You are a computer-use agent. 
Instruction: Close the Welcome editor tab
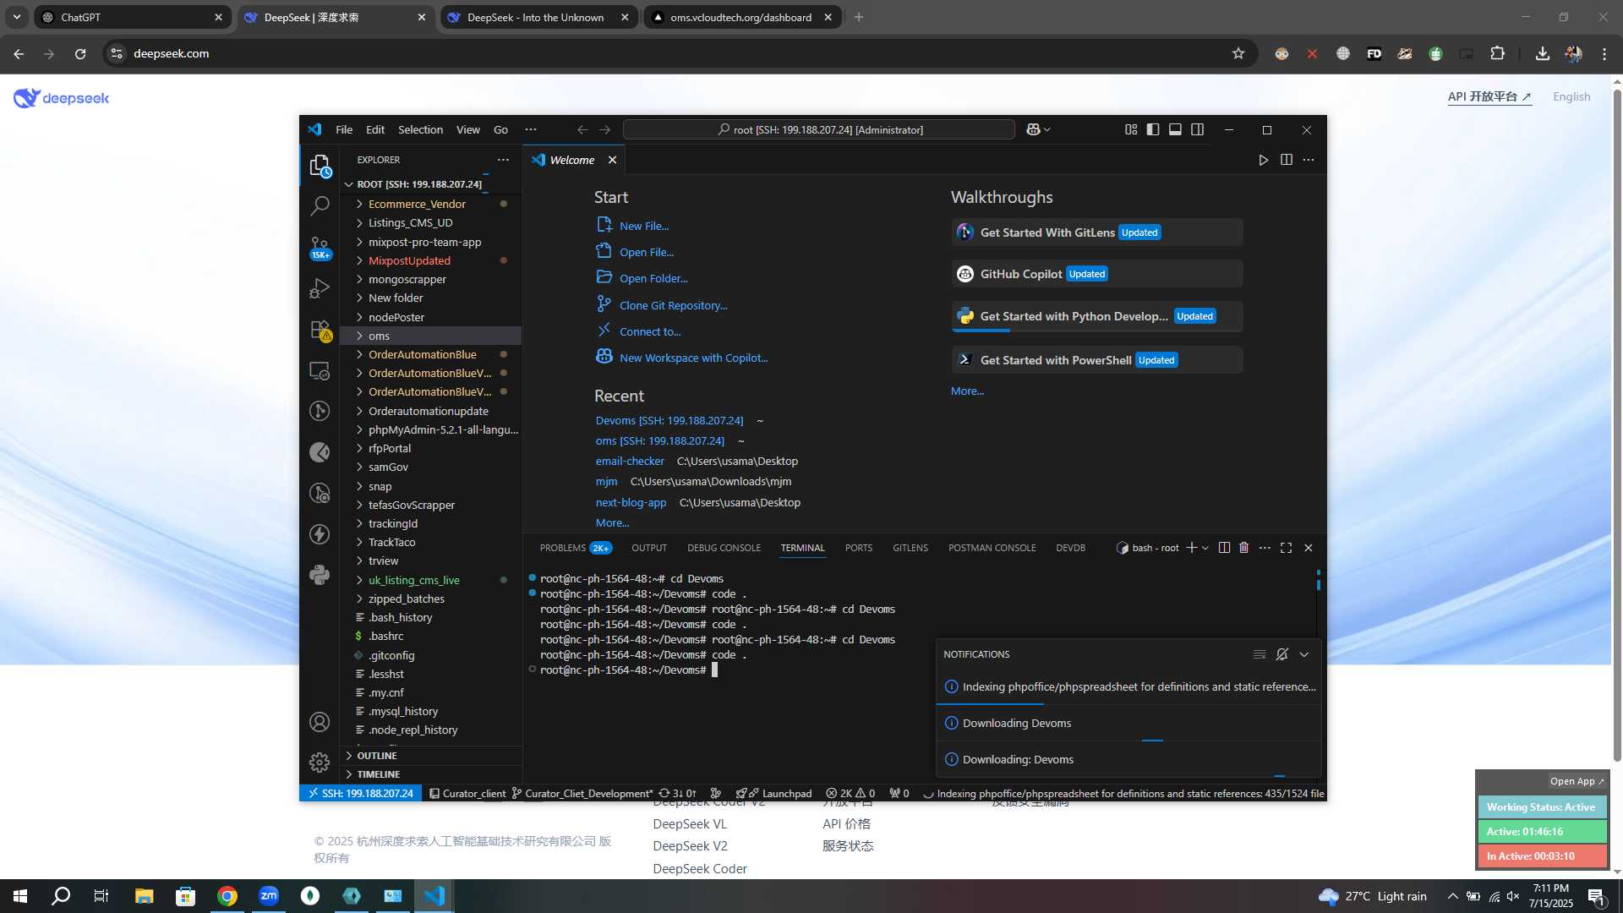click(x=612, y=160)
